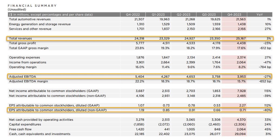Image resolution: width=277 pixels, height=139 pixels.
Task: Select the Free cash flow row label
Action: 20,129
